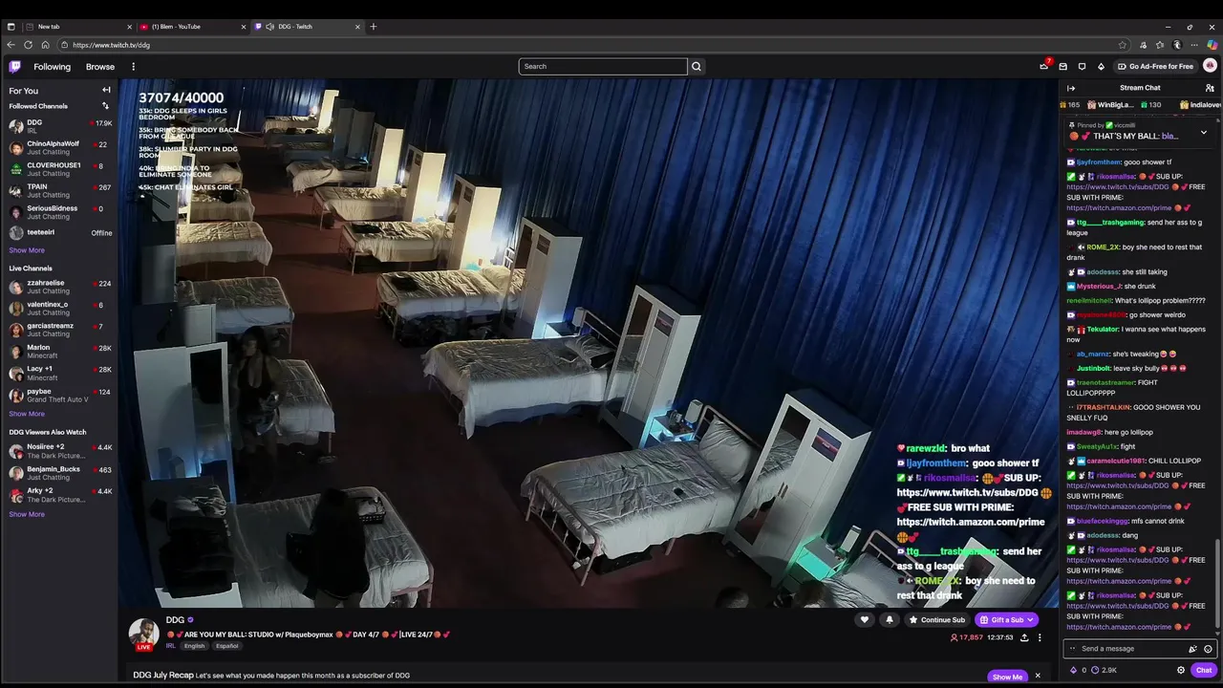Click the chat scrollbar thumb
The height and width of the screenshot is (688, 1223).
click(x=1217, y=584)
